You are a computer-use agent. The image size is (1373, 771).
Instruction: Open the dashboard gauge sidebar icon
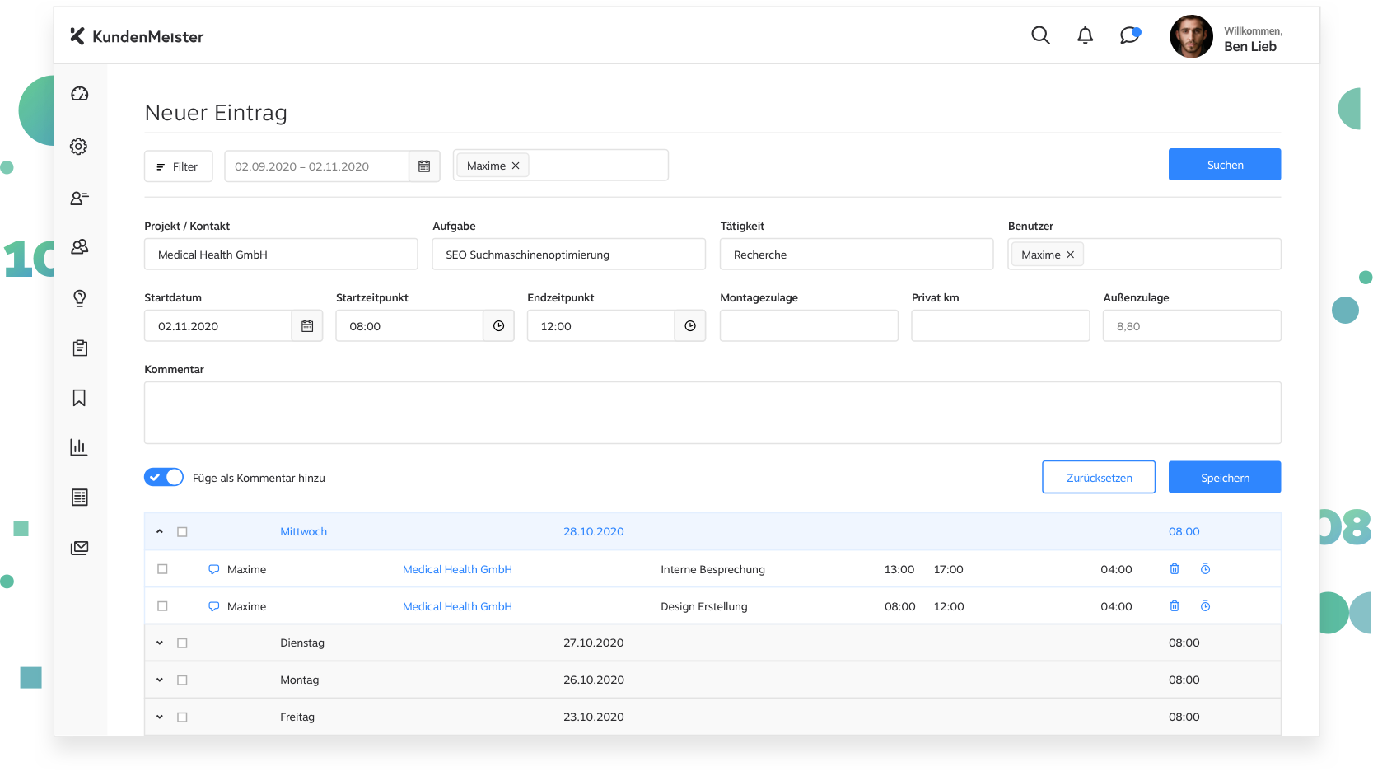79,94
